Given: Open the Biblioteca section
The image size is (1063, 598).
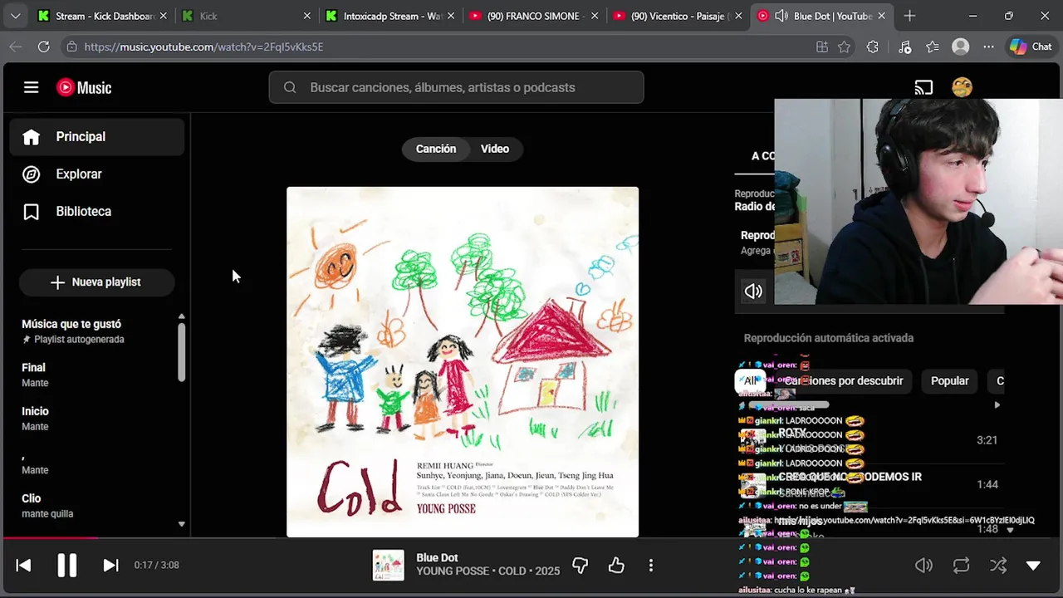Looking at the screenshot, I should coord(97,212).
